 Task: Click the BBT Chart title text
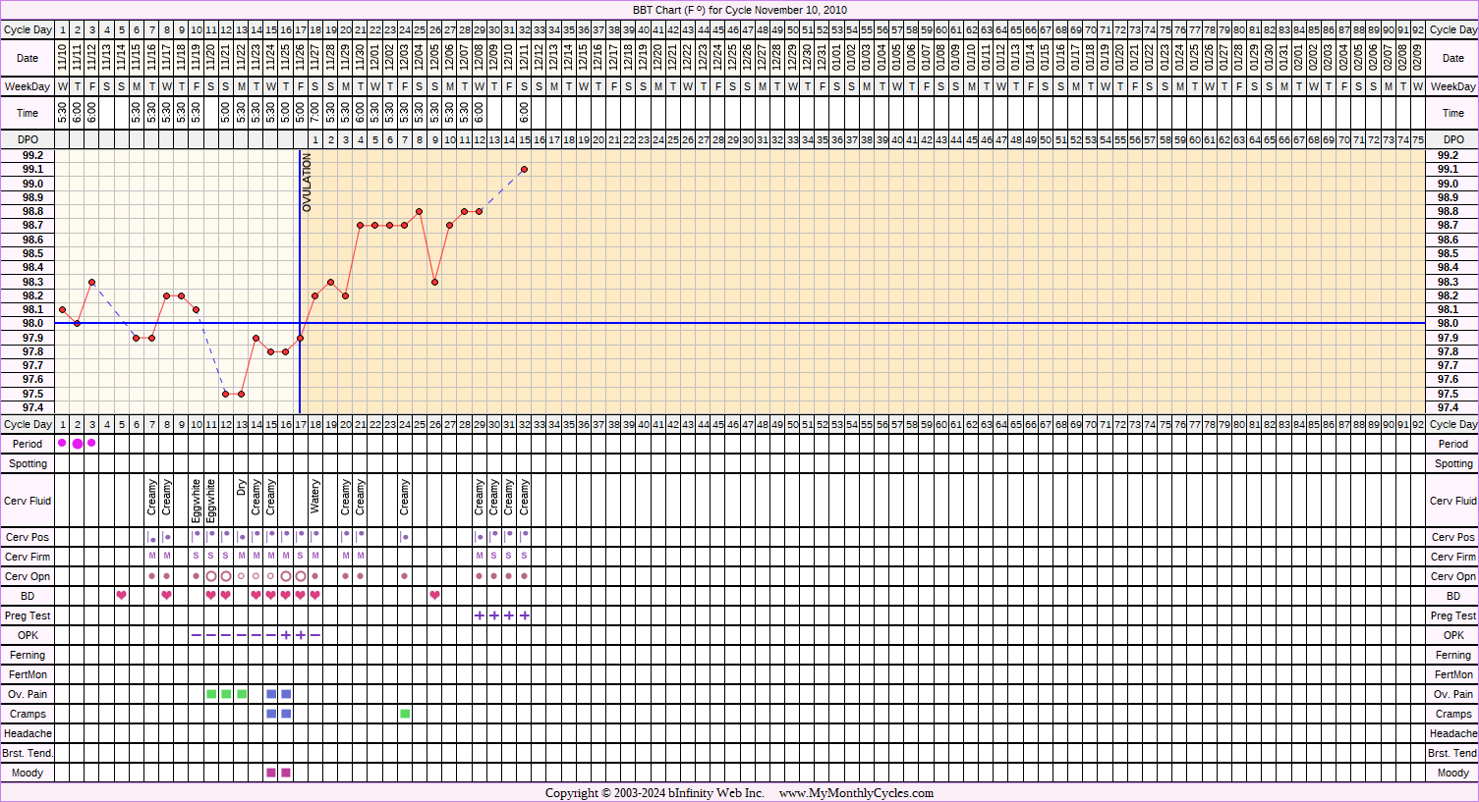click(739, 10)
